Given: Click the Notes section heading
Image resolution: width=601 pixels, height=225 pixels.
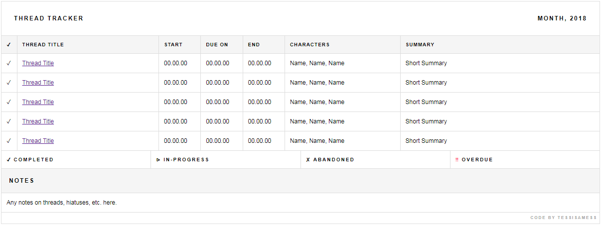Looking at the screenshot, I should (x=21, y=181).
